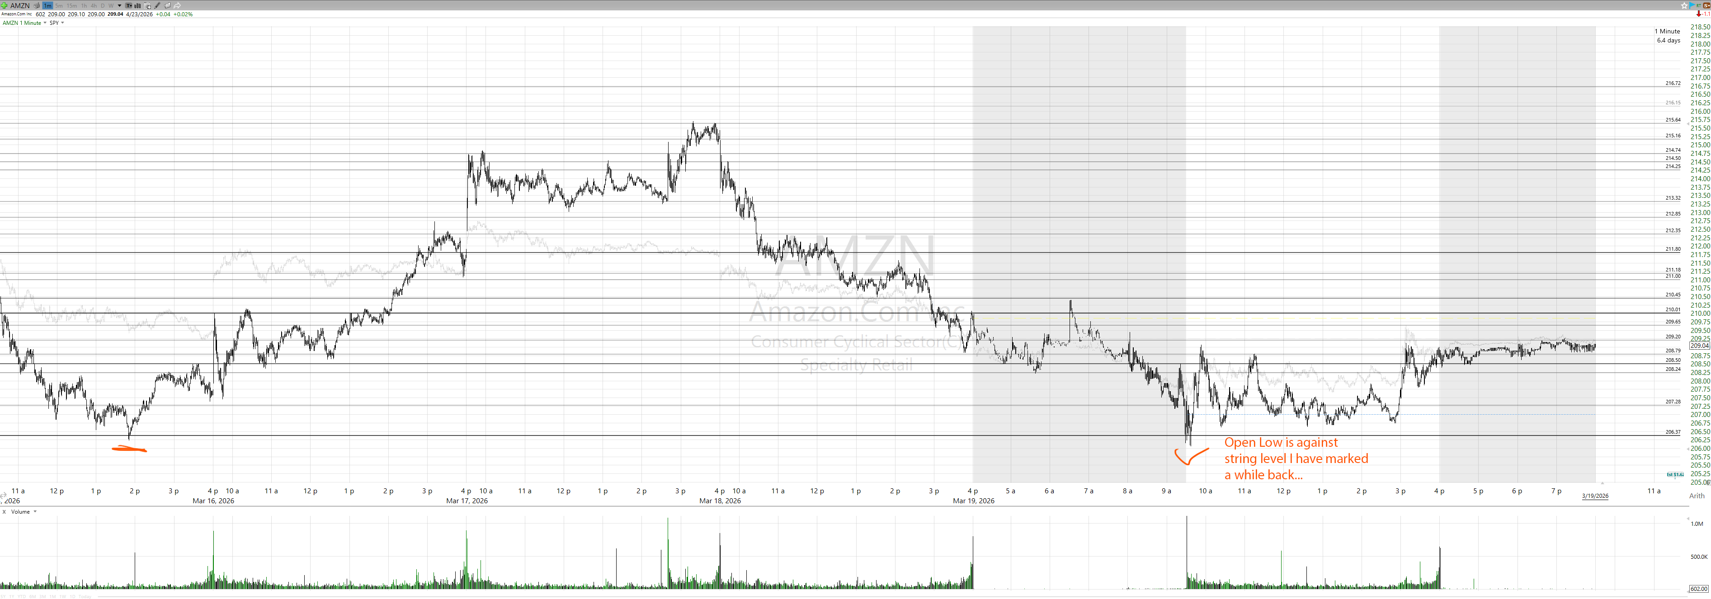Click the add-indicator grid icon

click(x=147, y=5)
